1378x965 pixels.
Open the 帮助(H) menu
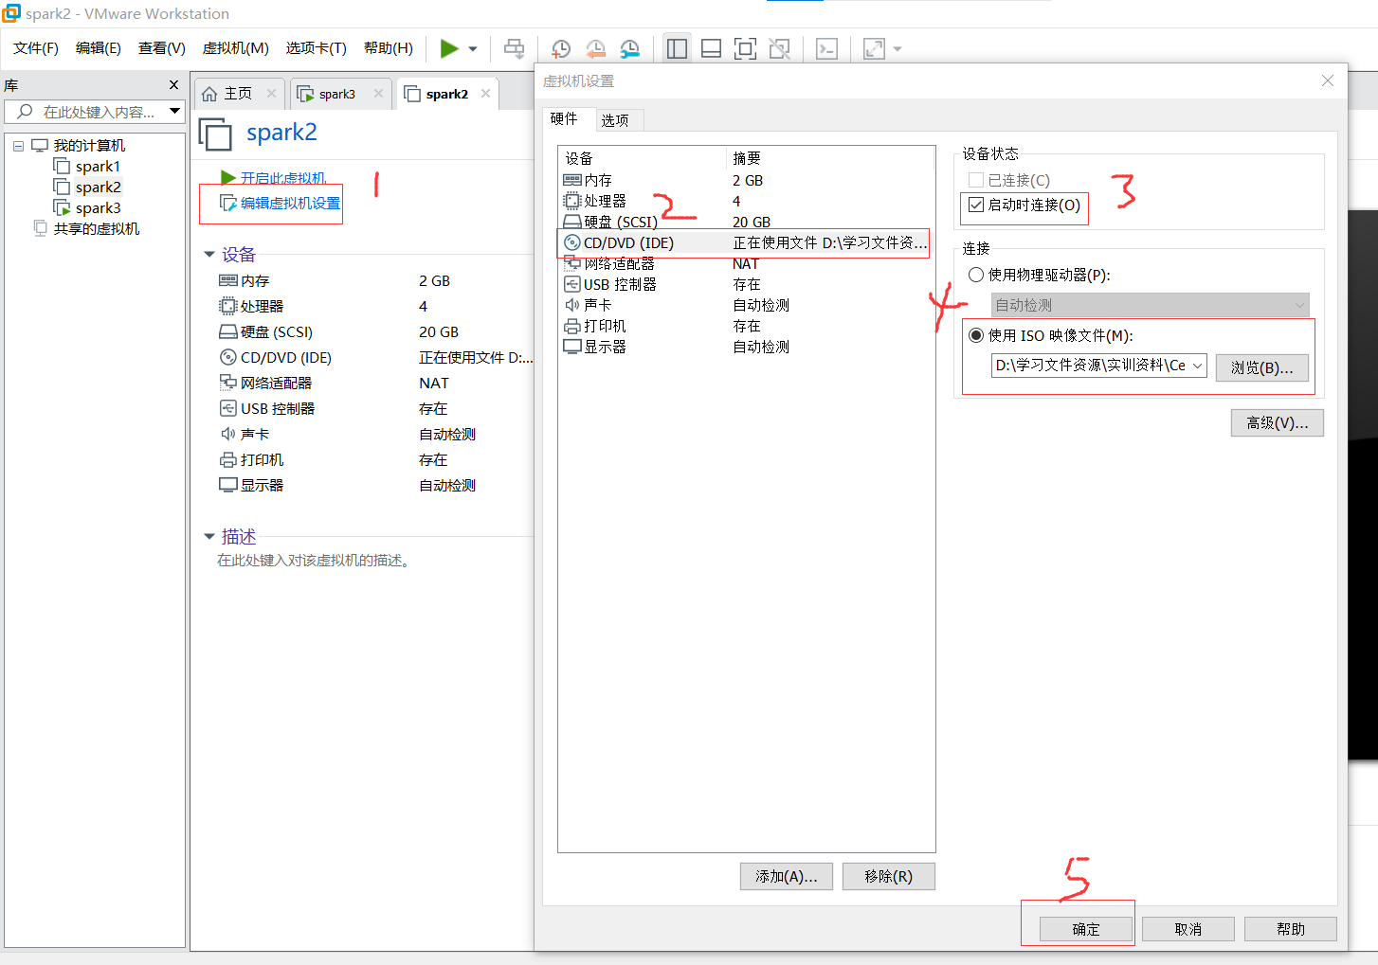tap(389, 48)
